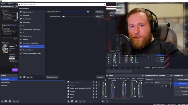188x105 pixels.
Task: Remove scene transition with trash icon
Action: coord(166,86)
